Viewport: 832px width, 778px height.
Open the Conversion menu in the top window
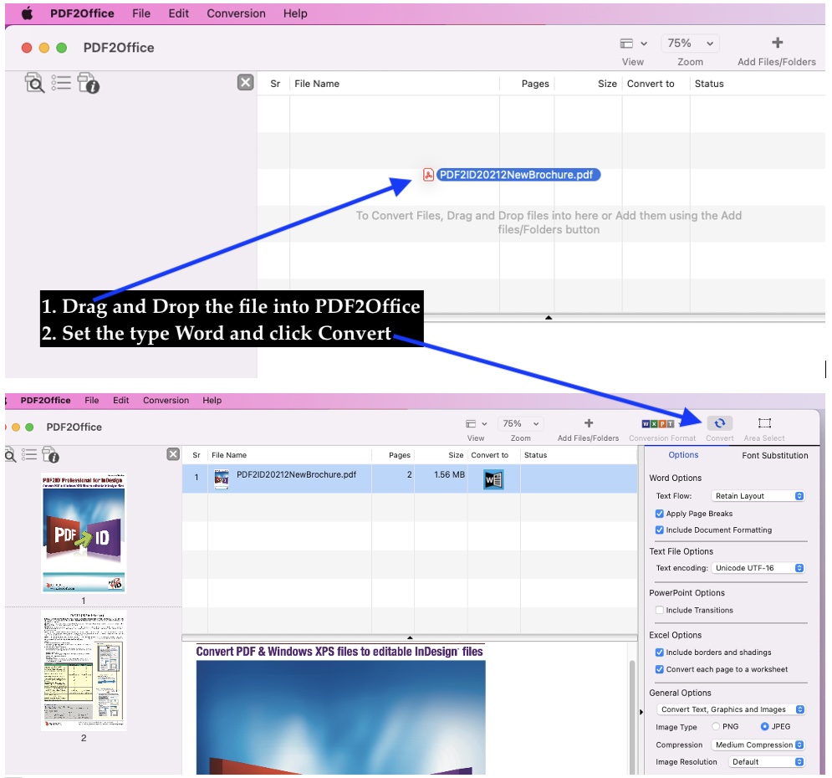[x=236, y=13]
